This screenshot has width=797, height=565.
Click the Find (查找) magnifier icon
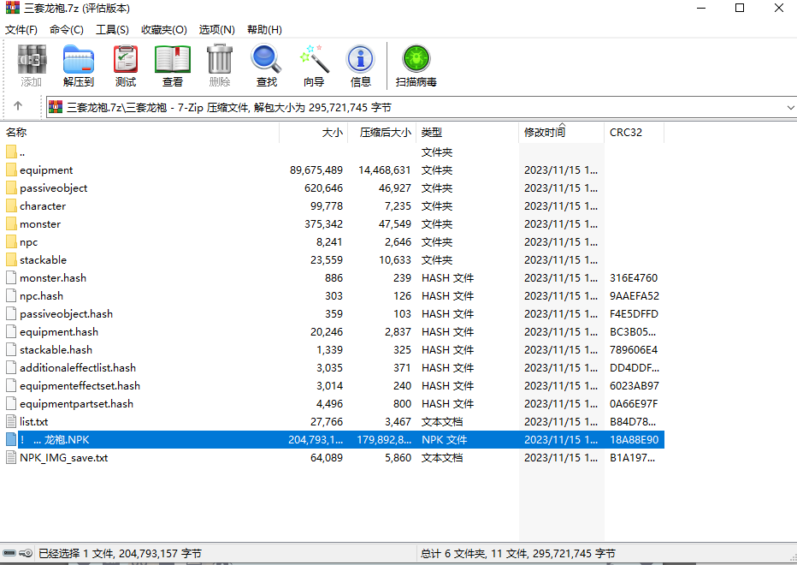point(266,60)
